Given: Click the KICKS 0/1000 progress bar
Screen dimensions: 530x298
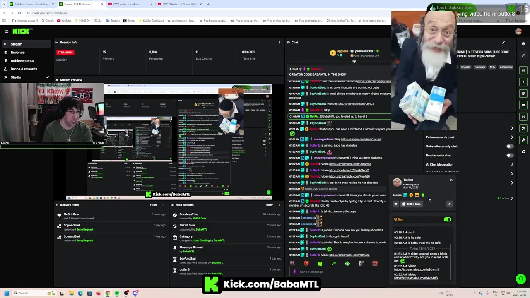Looking at the screenshot, I should [52, 147].
